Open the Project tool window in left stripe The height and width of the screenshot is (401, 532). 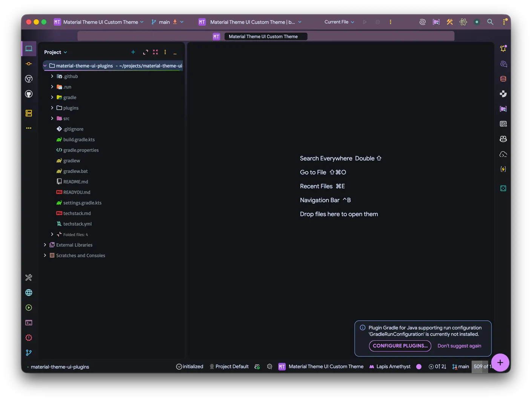pos(29,49)
